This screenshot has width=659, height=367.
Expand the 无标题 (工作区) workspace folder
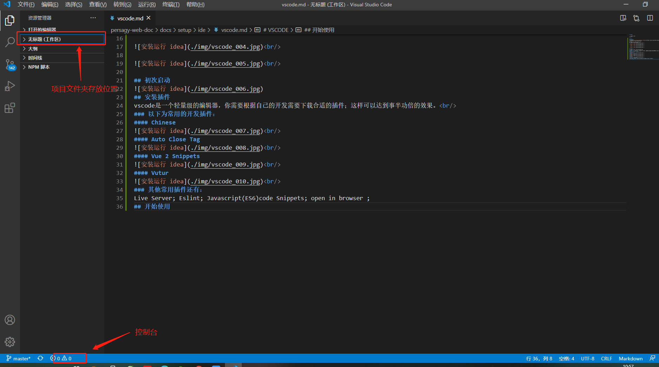44,39
